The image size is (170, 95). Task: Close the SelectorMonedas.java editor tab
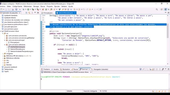click(x=75, y=13)
